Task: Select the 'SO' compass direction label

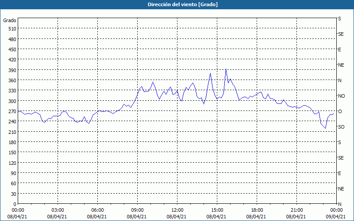Action: tap(341, 127)
